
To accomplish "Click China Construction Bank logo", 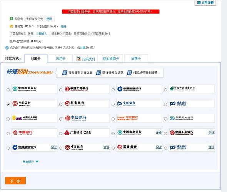I will point(129,89).
